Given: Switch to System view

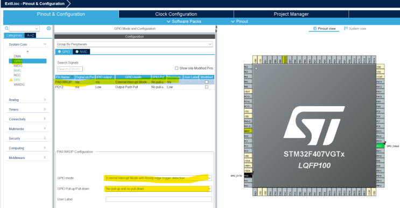Looking at the screenshot, I should click(x=355, y=29).
